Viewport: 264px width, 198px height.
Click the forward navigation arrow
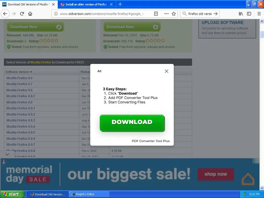(14, 14)
